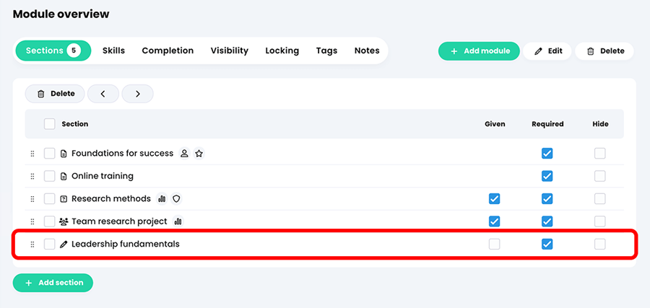The image size is (650, 308).
Task: Enable Given checkbox for Leadership fundamentals
Action: tap(494, 245)
